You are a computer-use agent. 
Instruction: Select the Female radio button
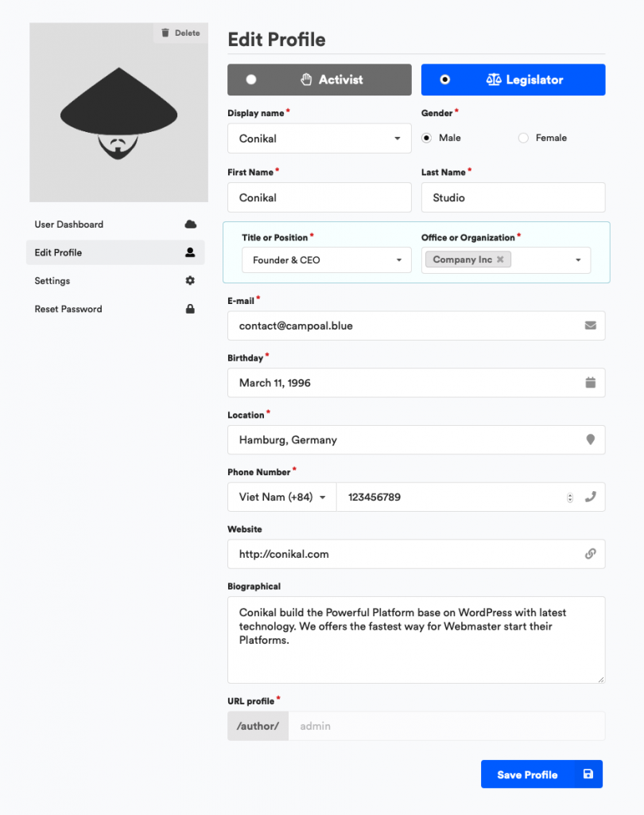click(523, 137)
